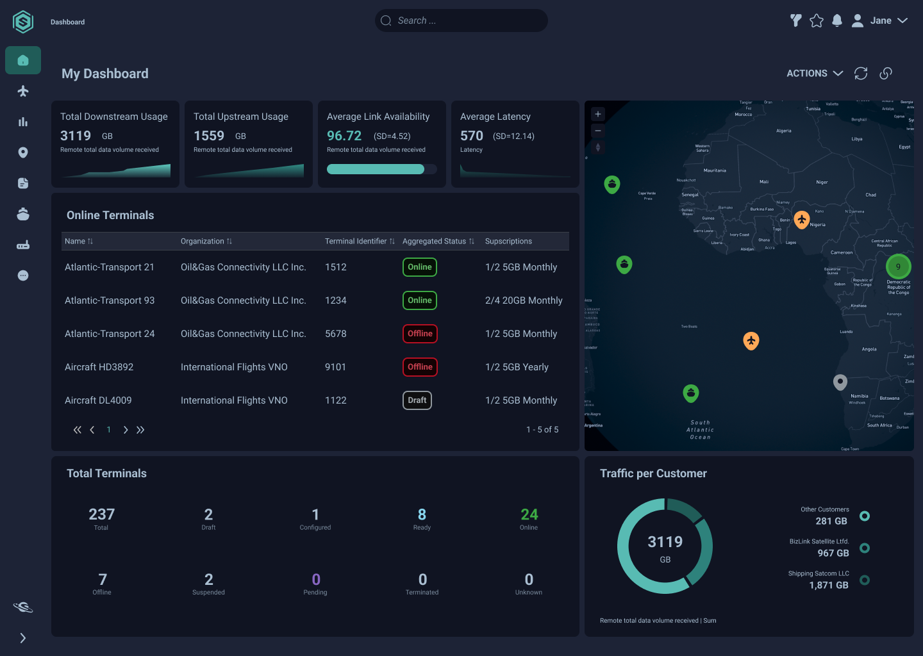Open the notifications bell
This screenshot has width=923, height=656.
coord(837,20)
